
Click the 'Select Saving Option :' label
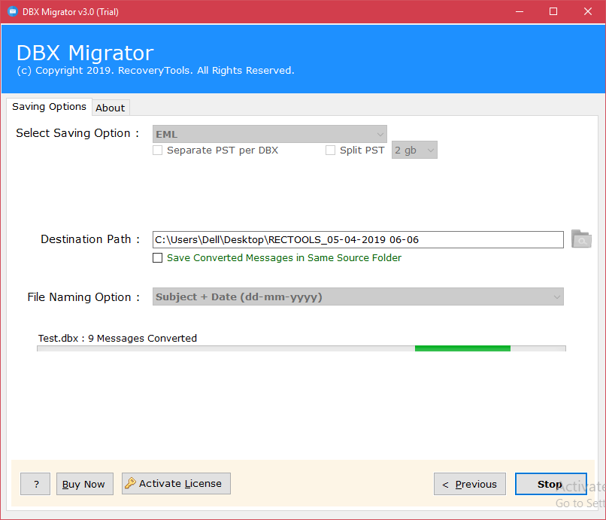click(77, 133)
